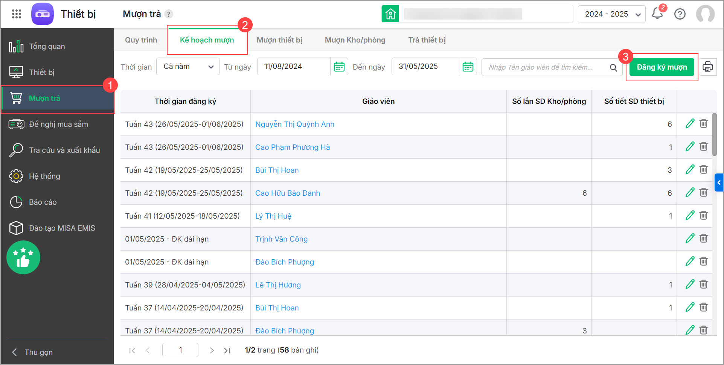Open calendar picker for Đến ngày
Image resolution: width=724 pixels, height=365 pixels.
[x=468, y=67]
